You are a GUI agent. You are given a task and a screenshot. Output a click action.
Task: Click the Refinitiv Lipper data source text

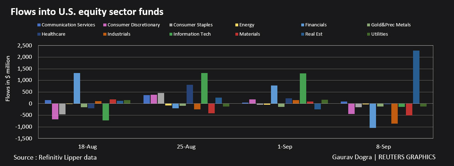point(55,157)
